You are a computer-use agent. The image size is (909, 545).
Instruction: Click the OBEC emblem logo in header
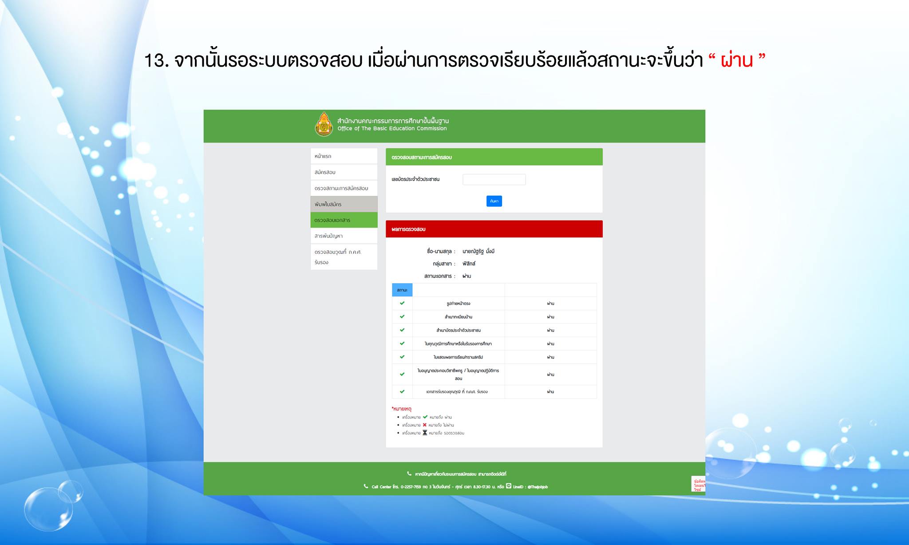click(x=324, y=124)
